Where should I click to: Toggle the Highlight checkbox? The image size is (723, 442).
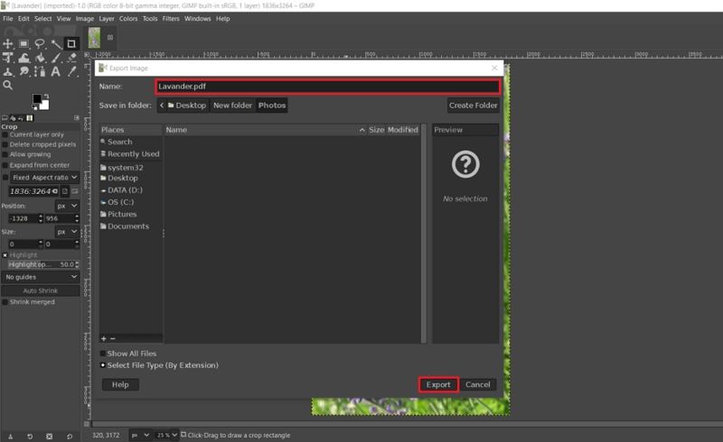point(5,255)
